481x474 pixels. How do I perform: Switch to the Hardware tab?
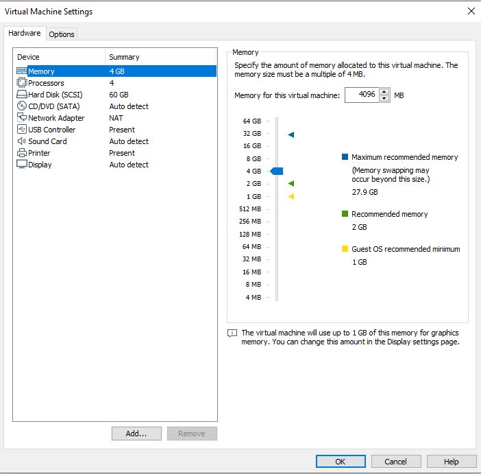coord(25,33)
